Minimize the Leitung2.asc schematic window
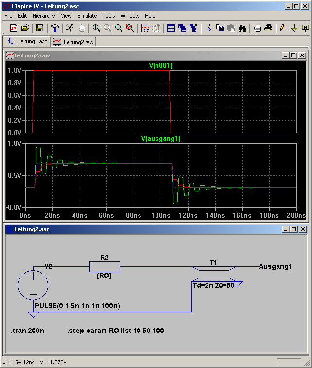Viewport: 312px width, 368px height. pyautogui.click(x=286, y=229)
